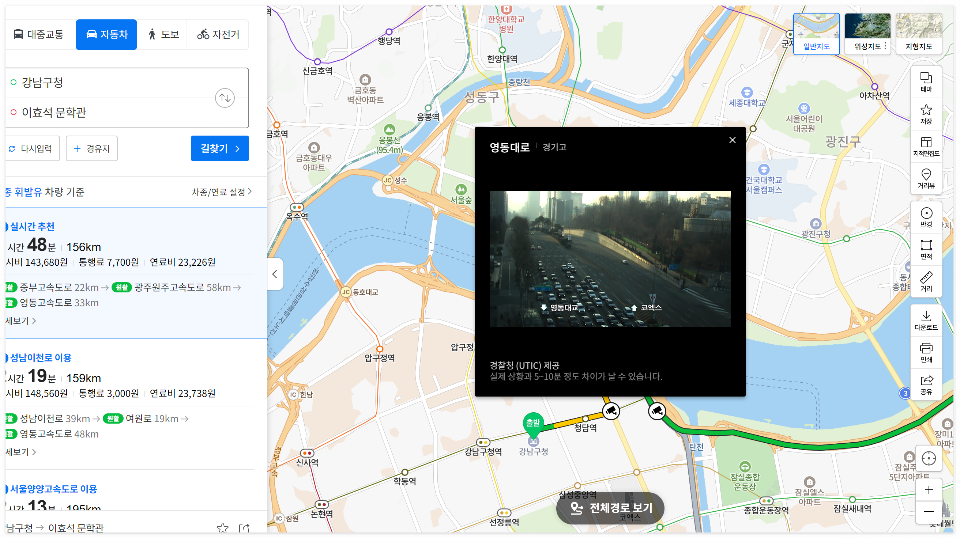The height and width of the screenshot is (538, 960).
Task: Select the area measurement (면적) tool
Action: point(927,250)
